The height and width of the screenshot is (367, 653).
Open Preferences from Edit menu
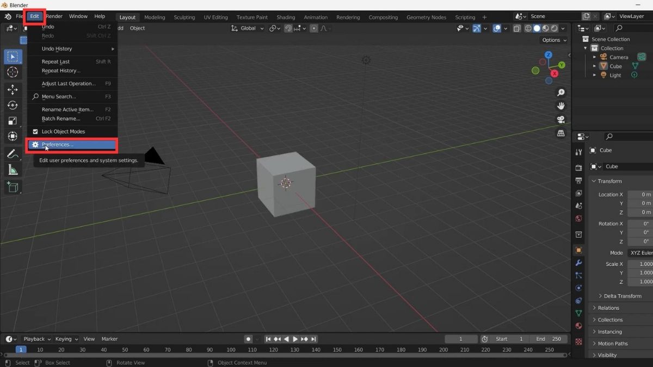(72, 145)
